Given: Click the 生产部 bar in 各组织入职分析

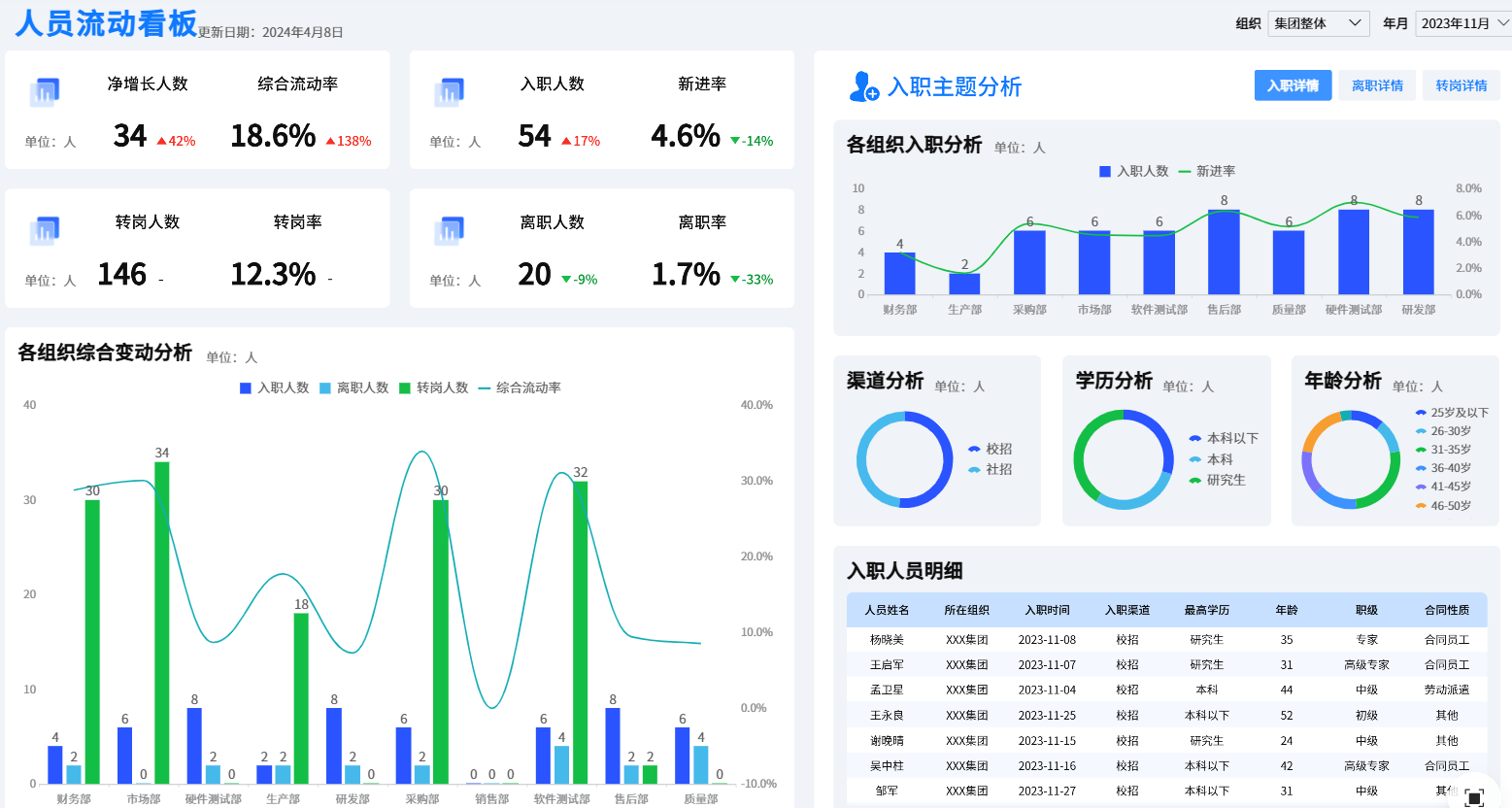Looking at the screenshot, I should (964, 284).
